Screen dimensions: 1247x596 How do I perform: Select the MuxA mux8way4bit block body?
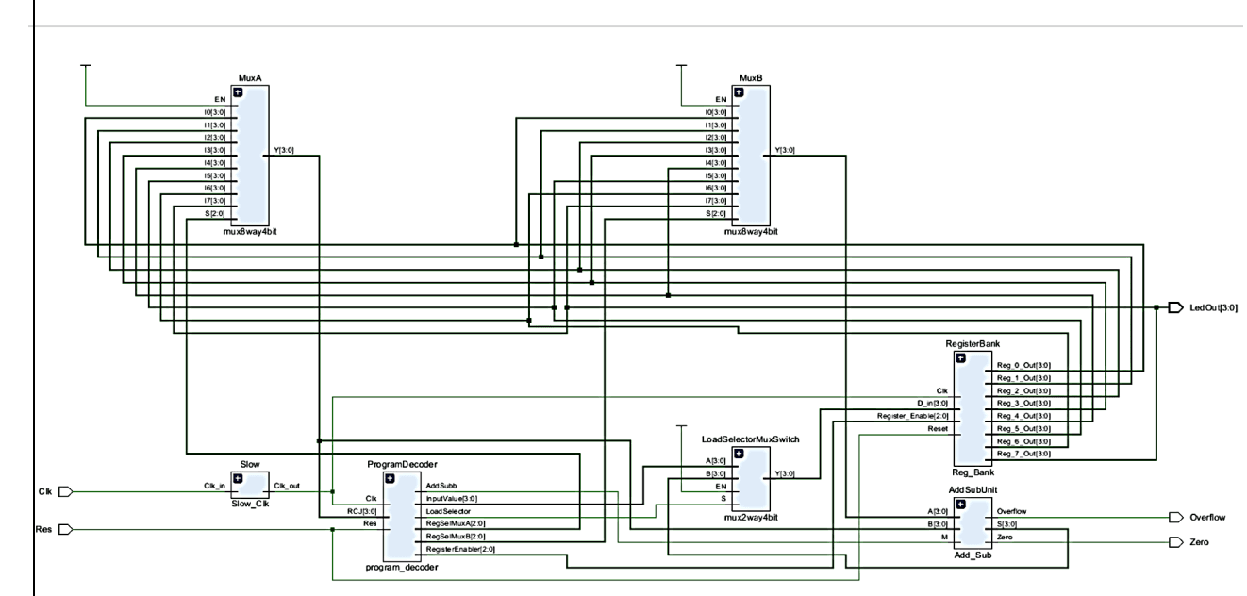click(250, 156)
